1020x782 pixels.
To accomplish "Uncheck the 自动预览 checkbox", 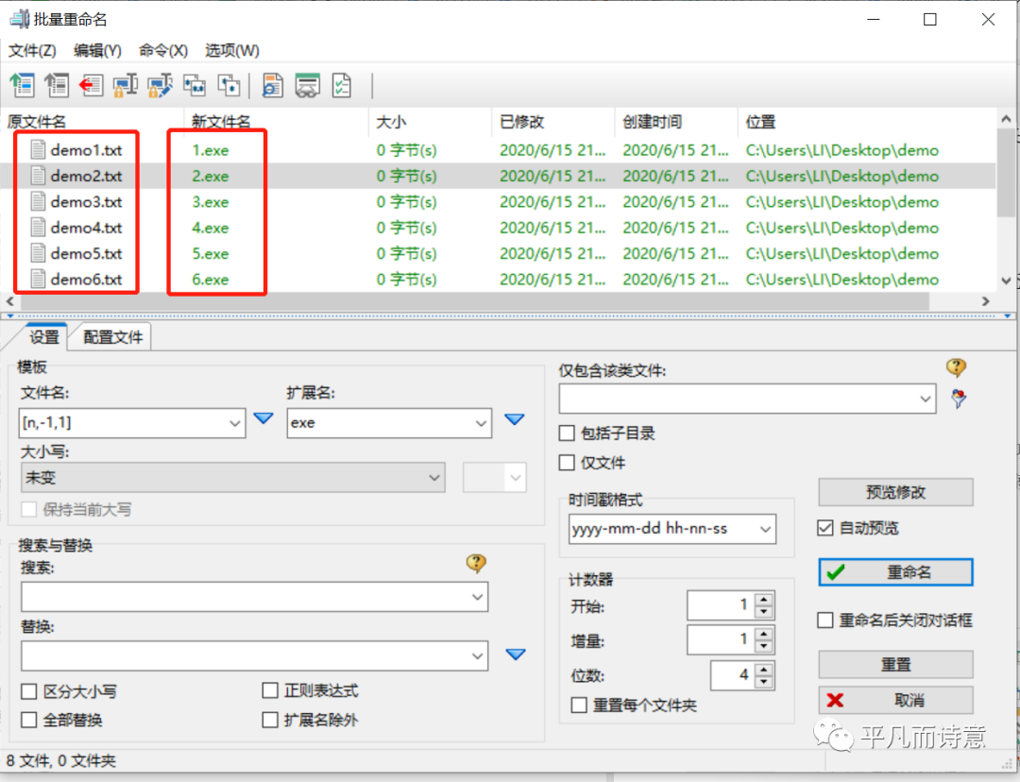I will click(x=824, y=528).
